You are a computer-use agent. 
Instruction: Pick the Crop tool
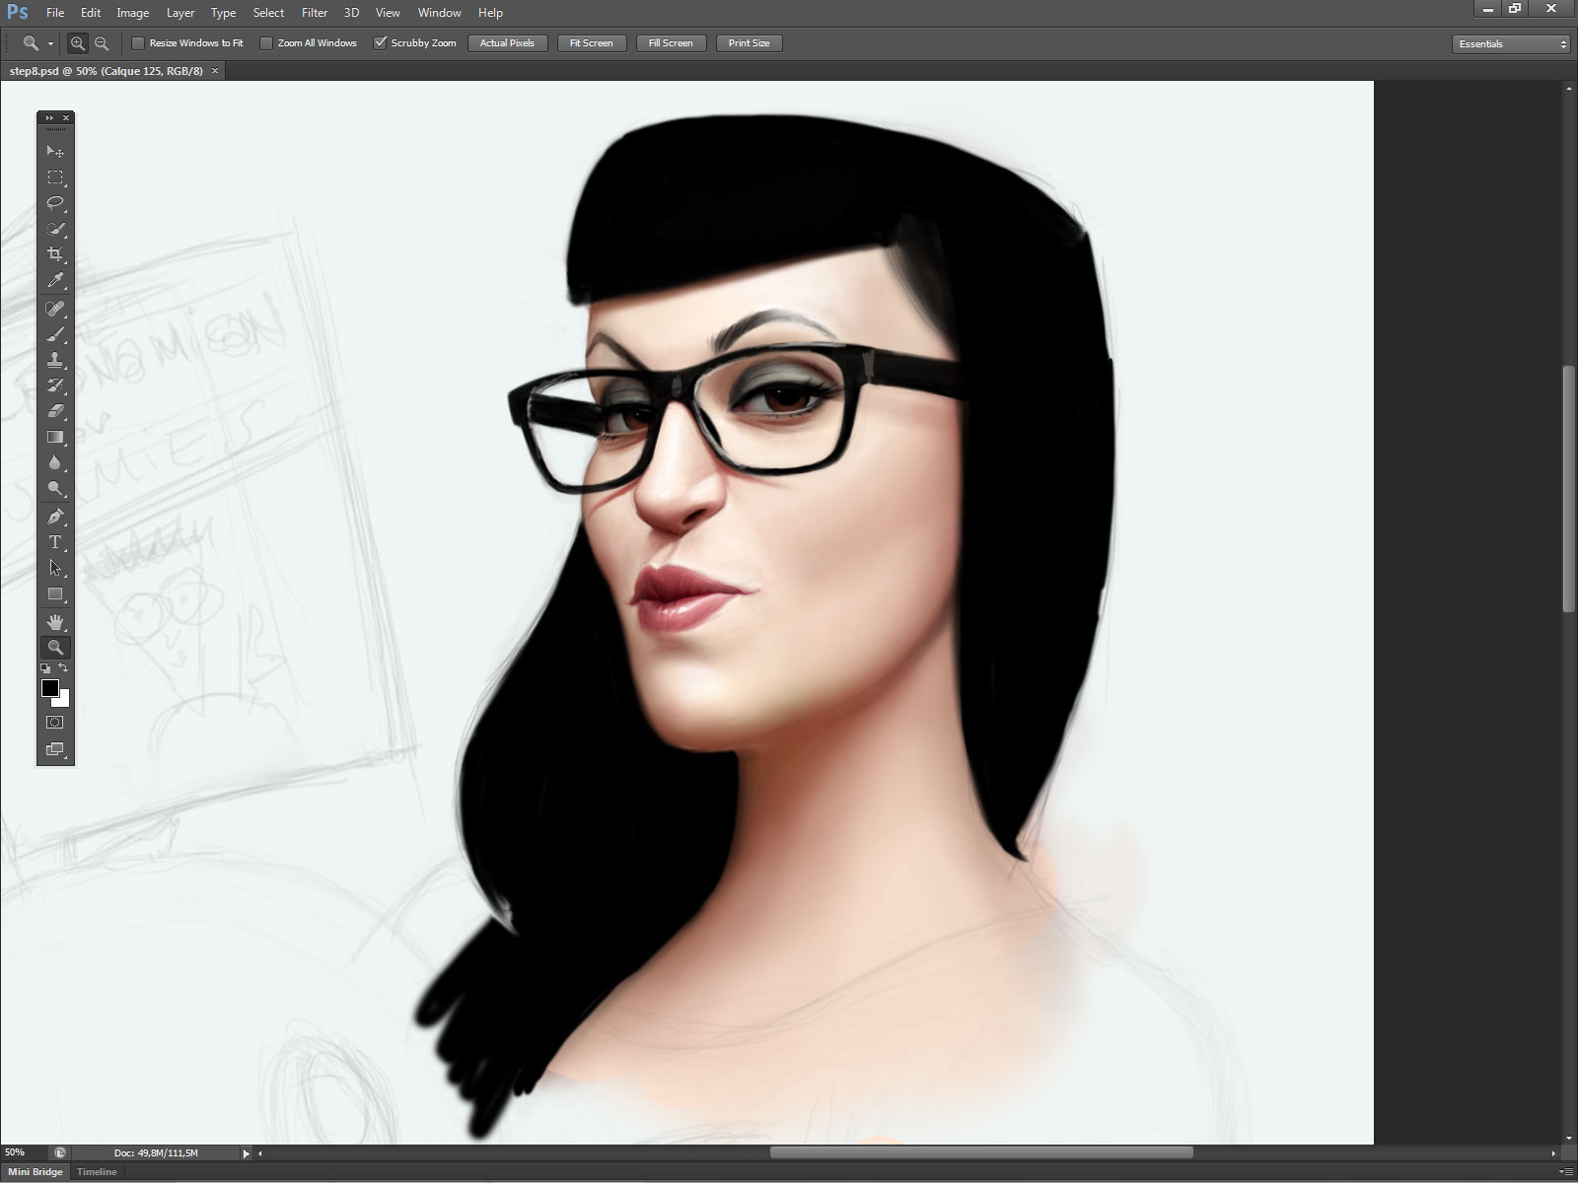pyautogui.click(x=55, y=254)
